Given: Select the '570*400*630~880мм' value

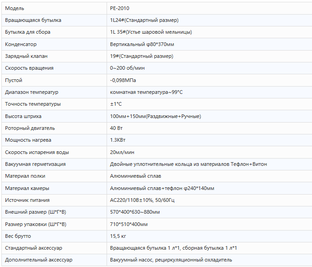Looking at the screenshot, I should pyautogui.click(x=135, y=212).
